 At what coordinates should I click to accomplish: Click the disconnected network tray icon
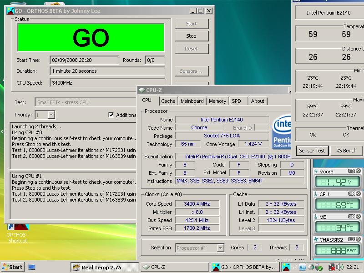coord(332,267)
